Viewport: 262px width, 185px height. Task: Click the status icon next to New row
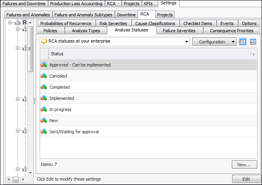click(x=44, y=121)
